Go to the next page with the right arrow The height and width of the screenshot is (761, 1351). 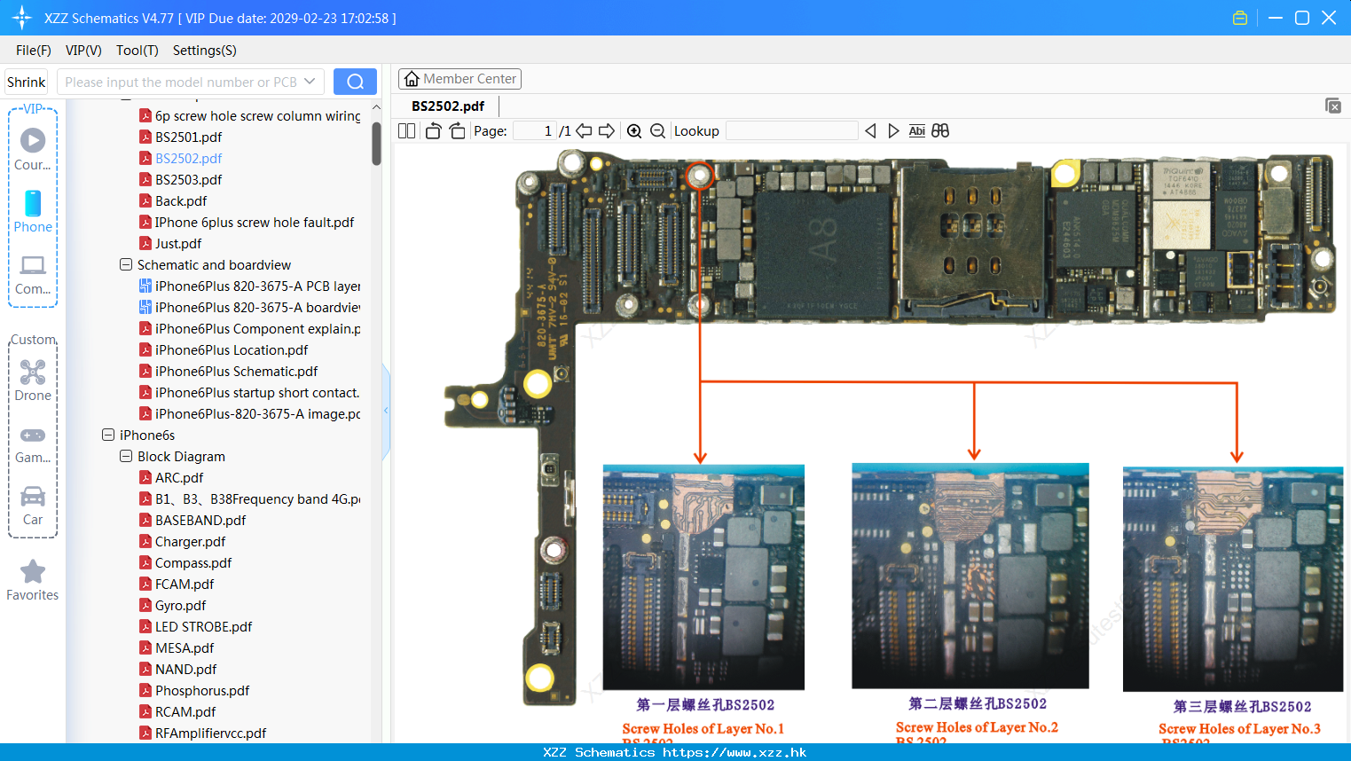(x=607, y=131)
